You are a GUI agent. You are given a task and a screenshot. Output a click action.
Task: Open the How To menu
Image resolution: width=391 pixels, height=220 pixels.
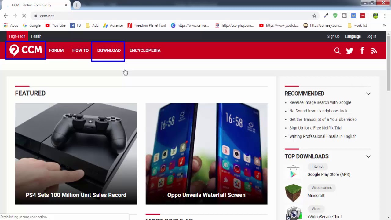[80, 50]
